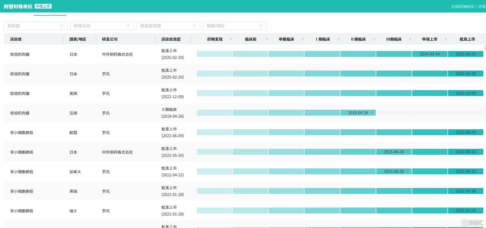Expand the 国家/地区 filter dropdown
Screen dimensions: 486x228
235,26
